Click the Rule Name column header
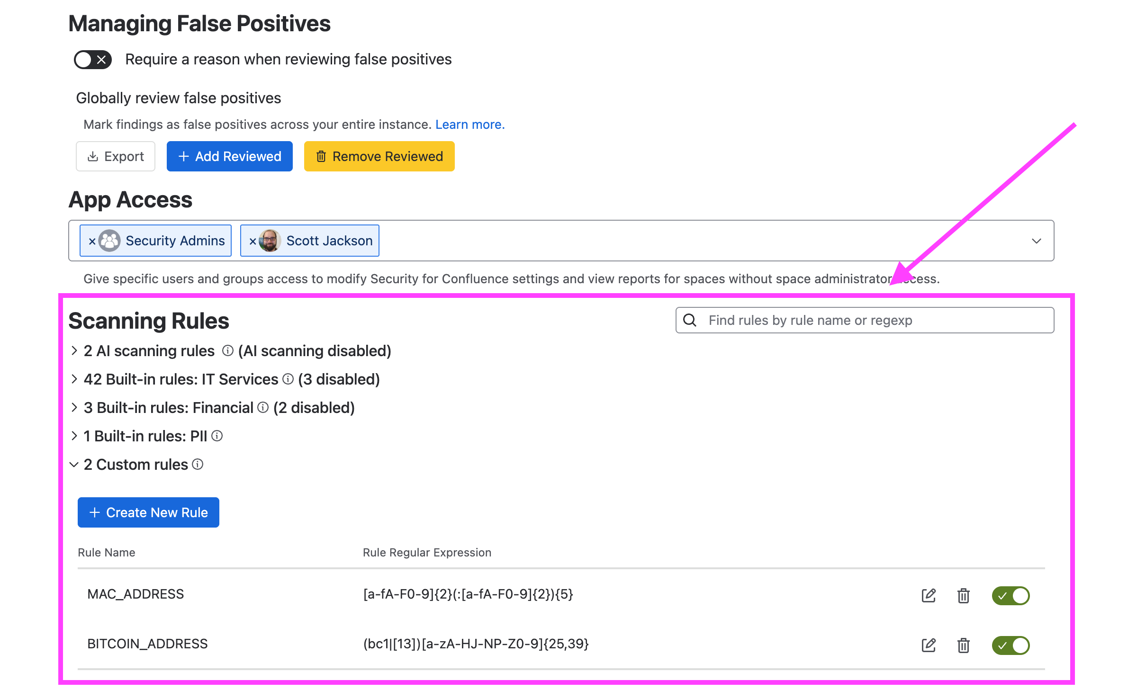 (x=107, y=553)
